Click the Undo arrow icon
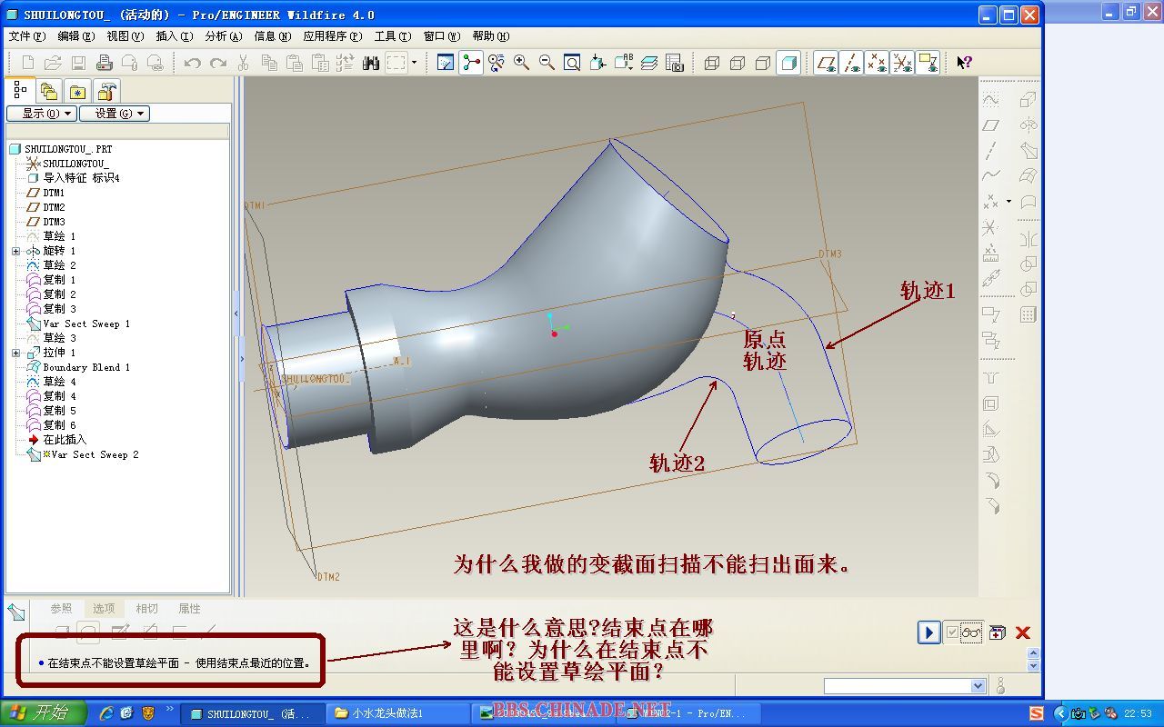 (x=192, y=63)
